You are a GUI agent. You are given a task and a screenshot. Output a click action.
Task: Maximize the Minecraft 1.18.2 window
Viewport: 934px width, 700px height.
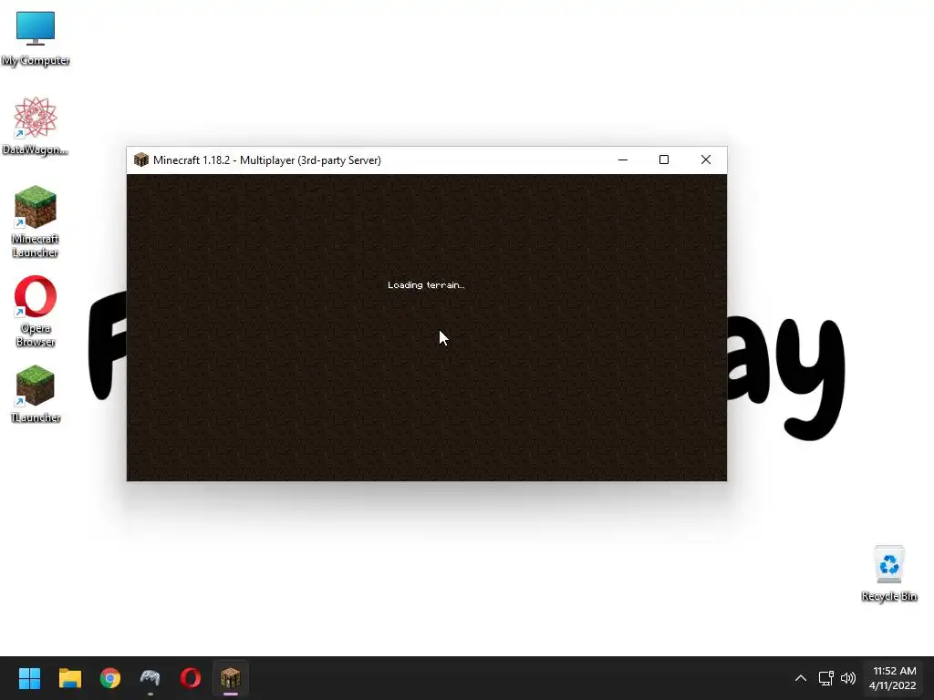click(x=664, y=160)
